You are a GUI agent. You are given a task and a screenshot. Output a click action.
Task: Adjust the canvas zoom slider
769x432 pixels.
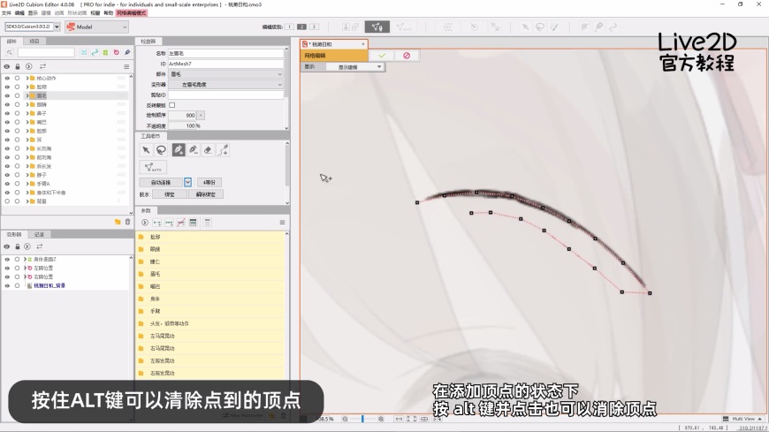[x=362, y=419]
